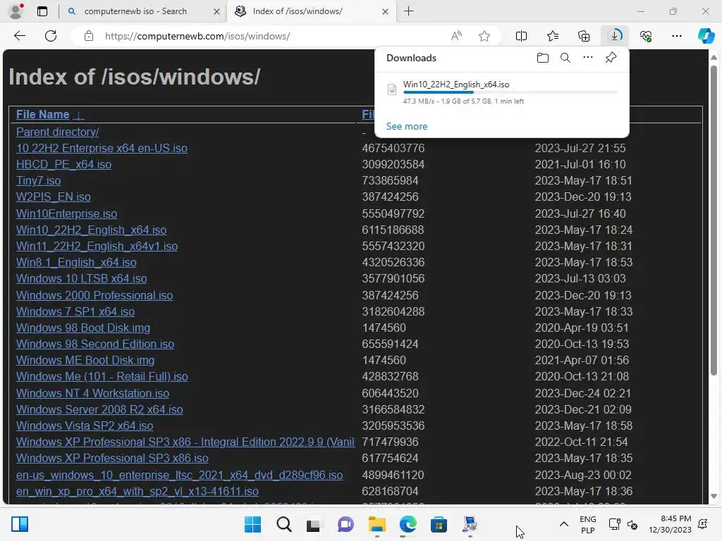
Task: Download 10 22H2 Enterprise x64 en-US.iso
Action: 102,148
